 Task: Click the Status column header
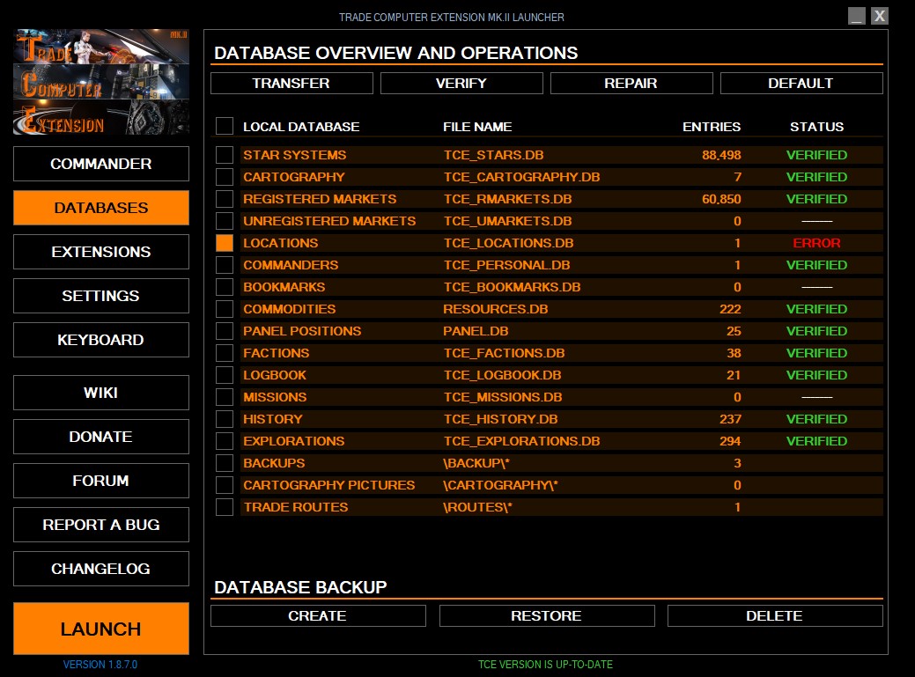tap(816, 127)
